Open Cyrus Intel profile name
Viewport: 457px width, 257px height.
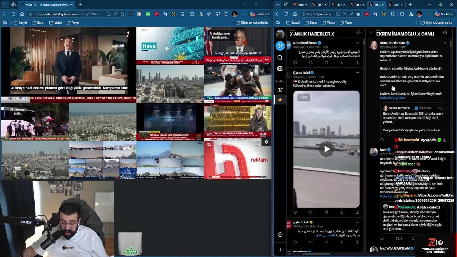(x=301, y=72)
